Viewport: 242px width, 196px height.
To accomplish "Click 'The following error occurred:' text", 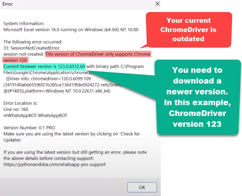I will [33, 42].
